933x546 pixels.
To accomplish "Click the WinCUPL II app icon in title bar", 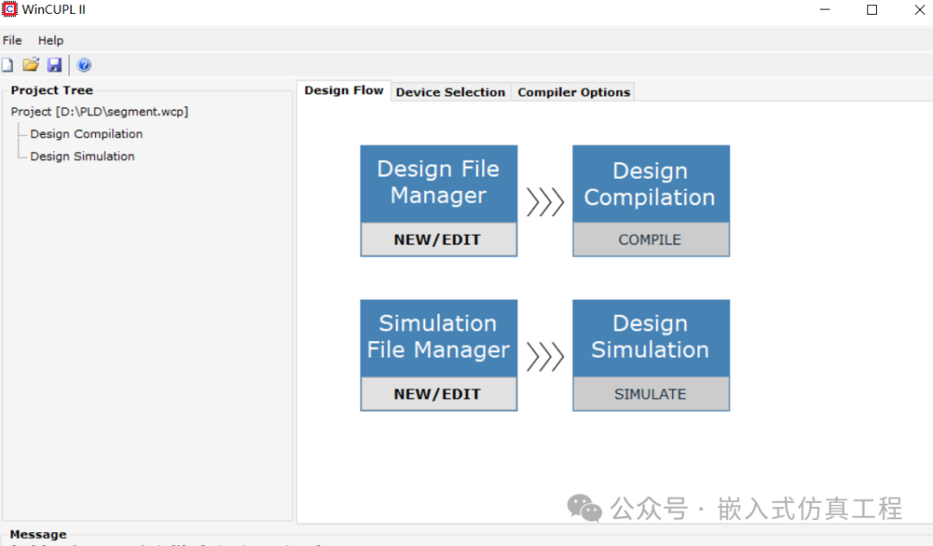I will [x=10, y=9].
